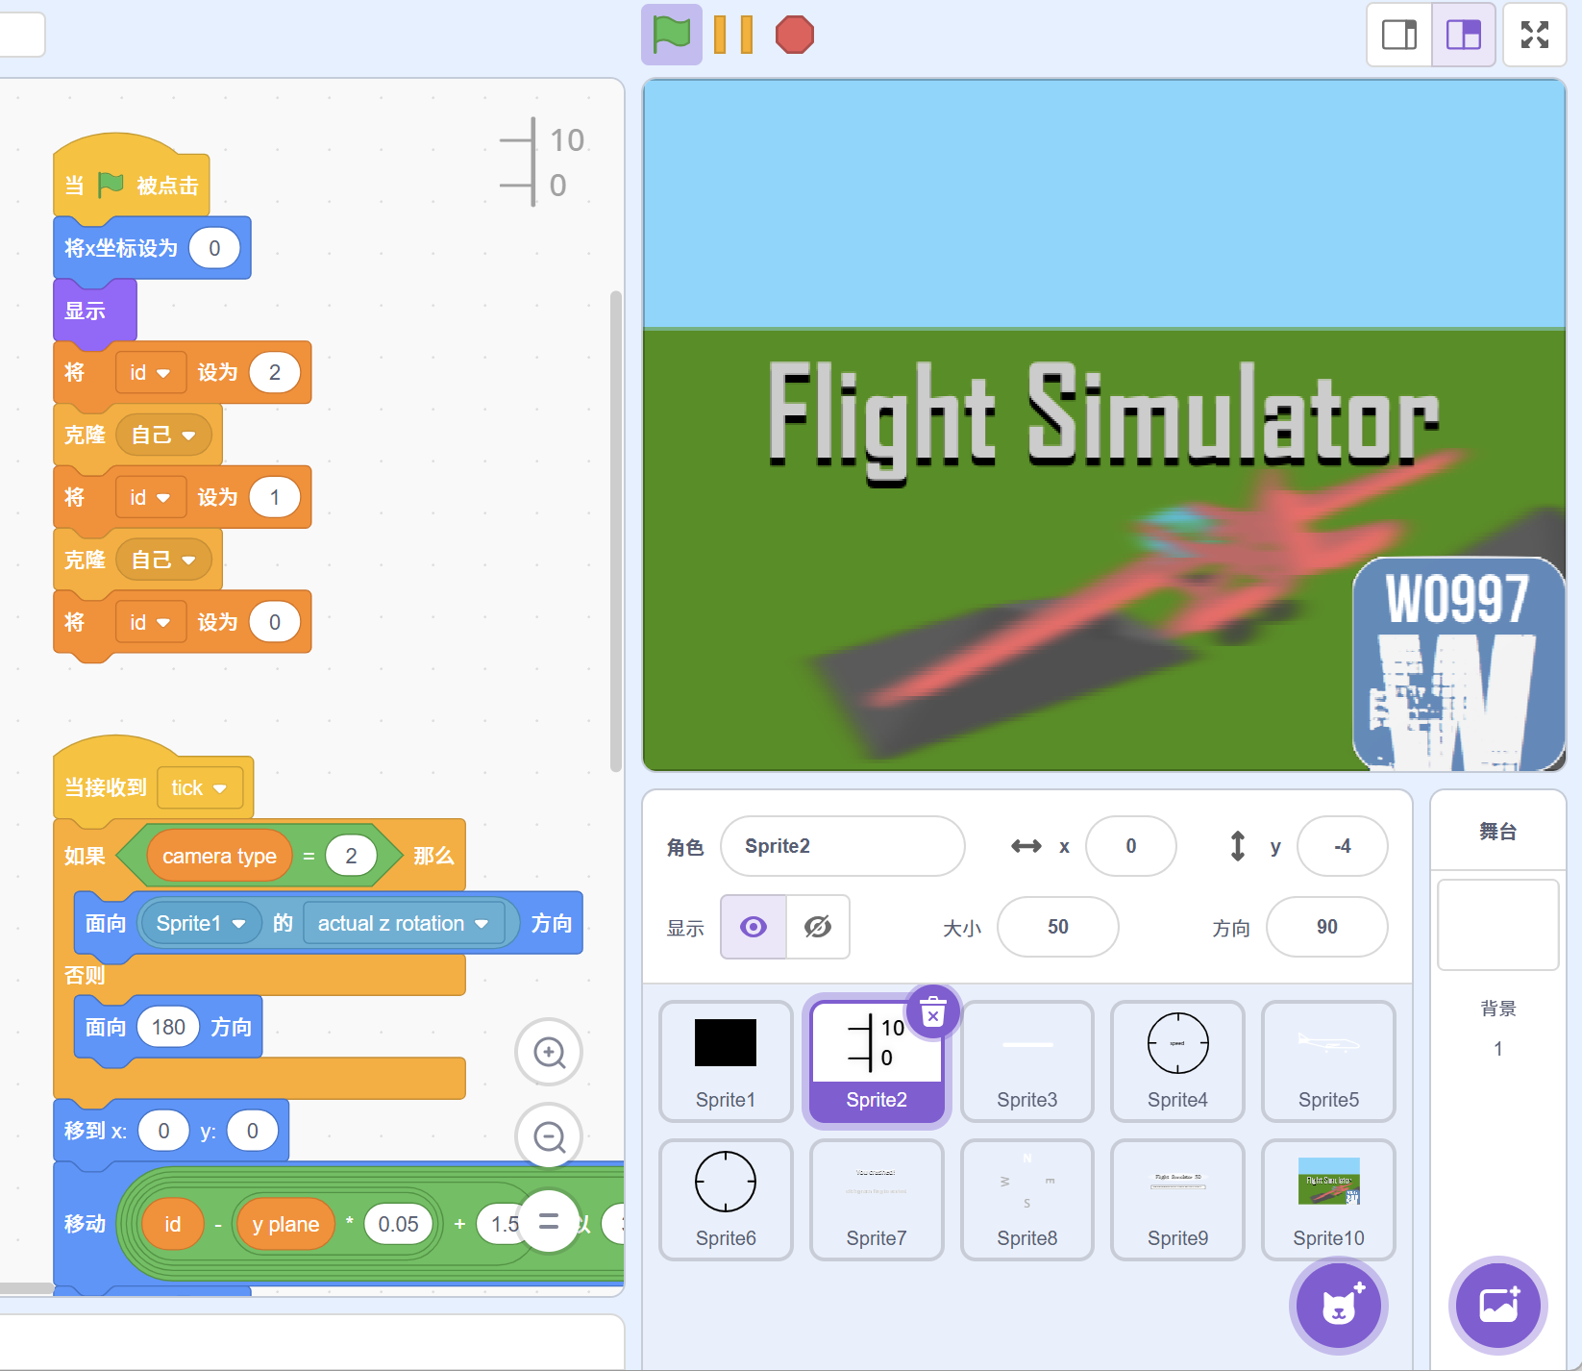Enter fullscreen stage mode
This screenshot has width=1582, height=1371.
(1534, 36)
